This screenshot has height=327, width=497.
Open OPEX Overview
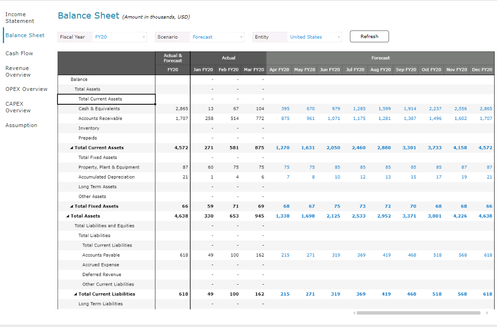pyautogui.click(x=26, y=89)
